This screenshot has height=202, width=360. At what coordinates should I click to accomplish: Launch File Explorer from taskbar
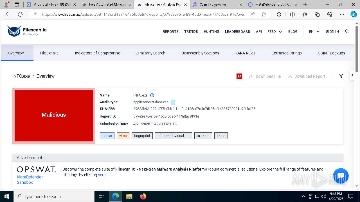click(129, 196)
